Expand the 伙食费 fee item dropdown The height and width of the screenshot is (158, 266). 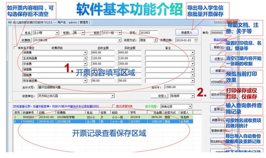[x=86, y=64]
